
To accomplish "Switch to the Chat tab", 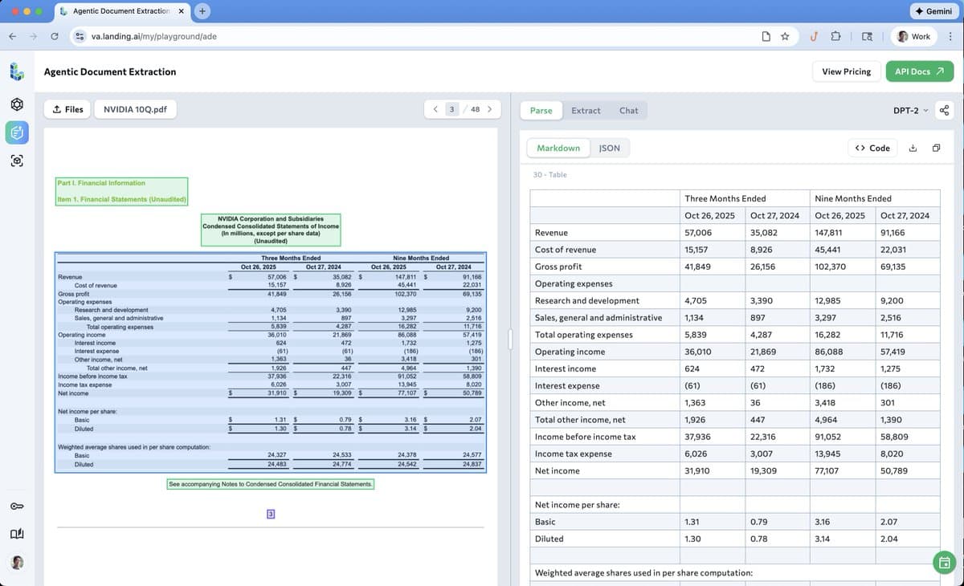I will [628, 110].
